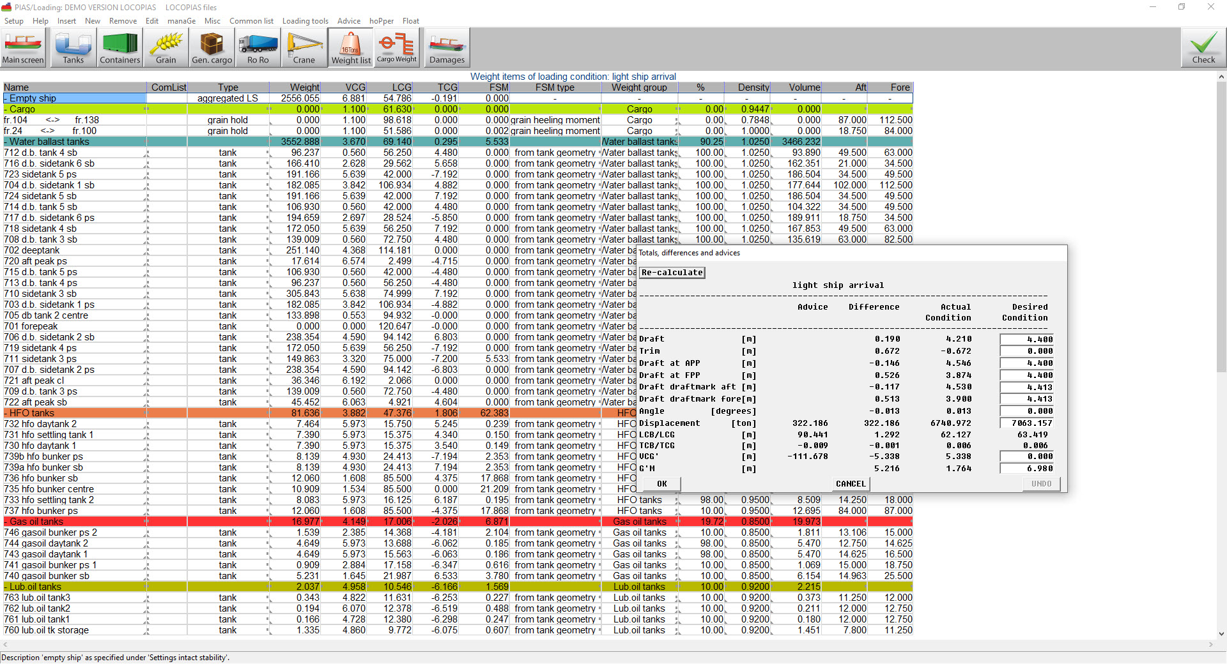Click the desired Displacement input field

pyautogui.click(x=1027, y=423)
